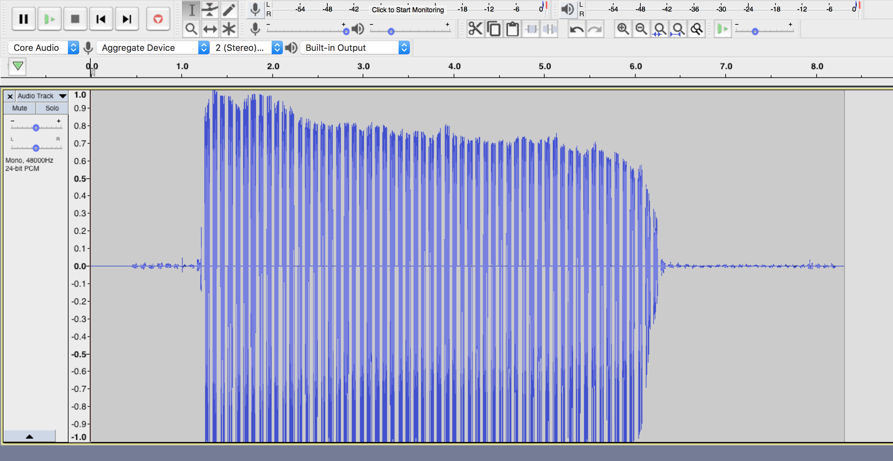Image resolution: width=893 pixels, height=461 pixels.
Task: Close the Audio Track with X
Action: (10, 96)
